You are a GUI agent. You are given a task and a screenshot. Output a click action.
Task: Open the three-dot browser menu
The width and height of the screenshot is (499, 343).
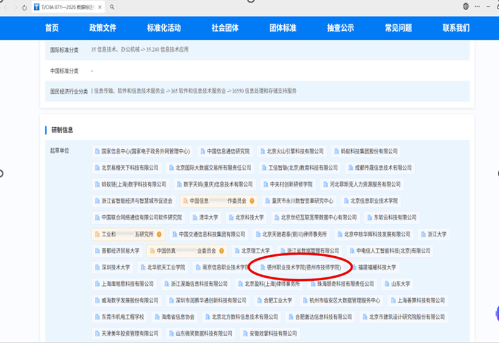pyautogui.click(x=477, y=7)
